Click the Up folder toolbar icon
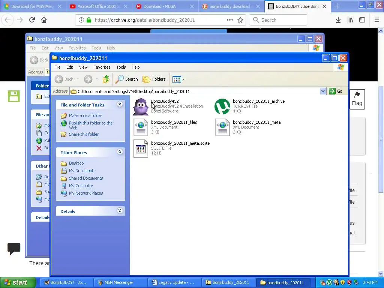 (106, 79)
